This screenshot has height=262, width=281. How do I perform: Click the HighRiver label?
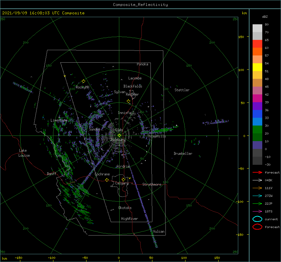pyautogui.click(x=130, y=219)
